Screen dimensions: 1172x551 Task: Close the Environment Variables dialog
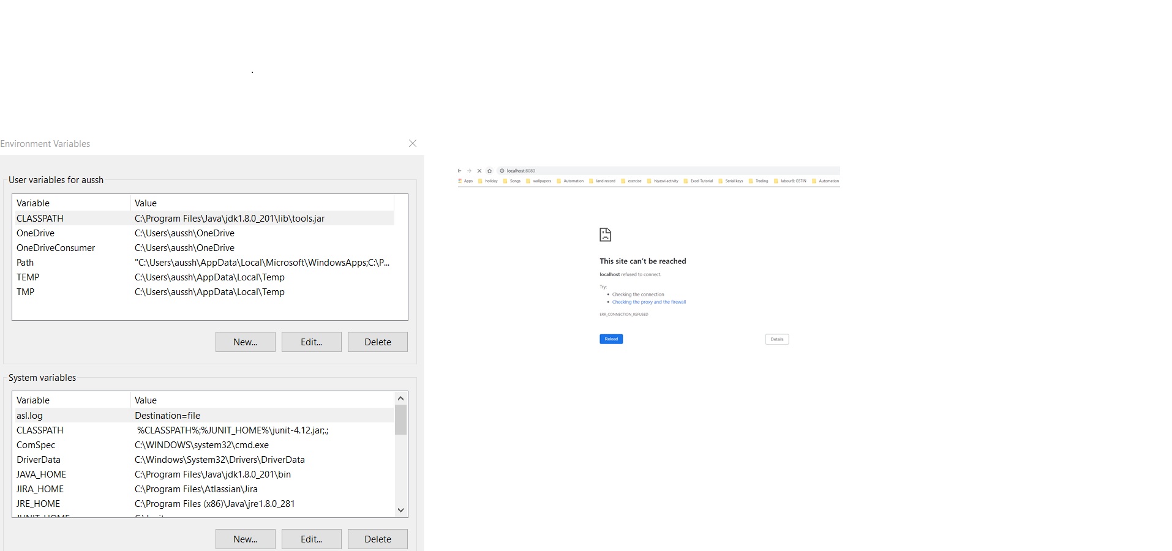pos(413,143)
